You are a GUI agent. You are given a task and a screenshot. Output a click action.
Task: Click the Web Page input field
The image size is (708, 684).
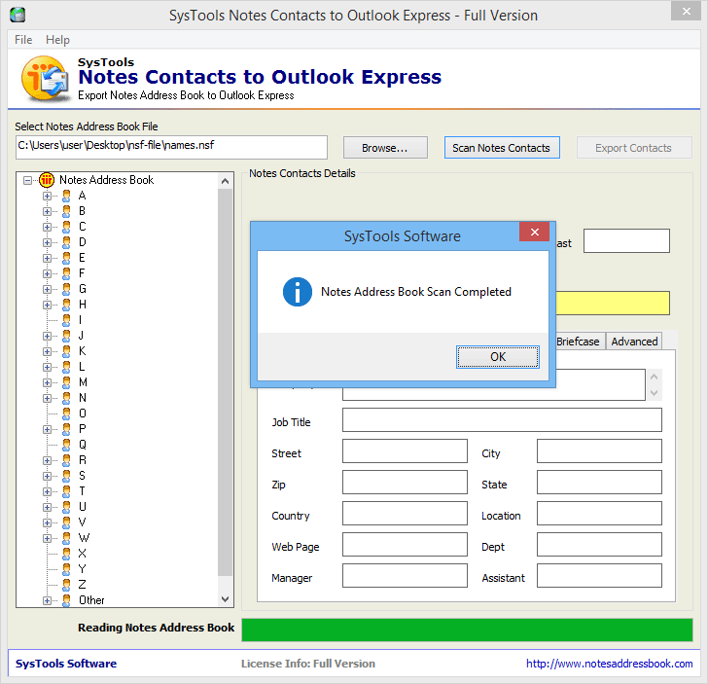[x=405, y=545]
